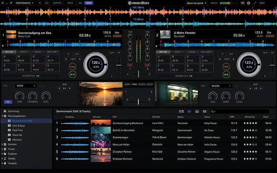Click deck 2 quantize Q button
This screenshot has width=277, height=173.
(265, 76)
